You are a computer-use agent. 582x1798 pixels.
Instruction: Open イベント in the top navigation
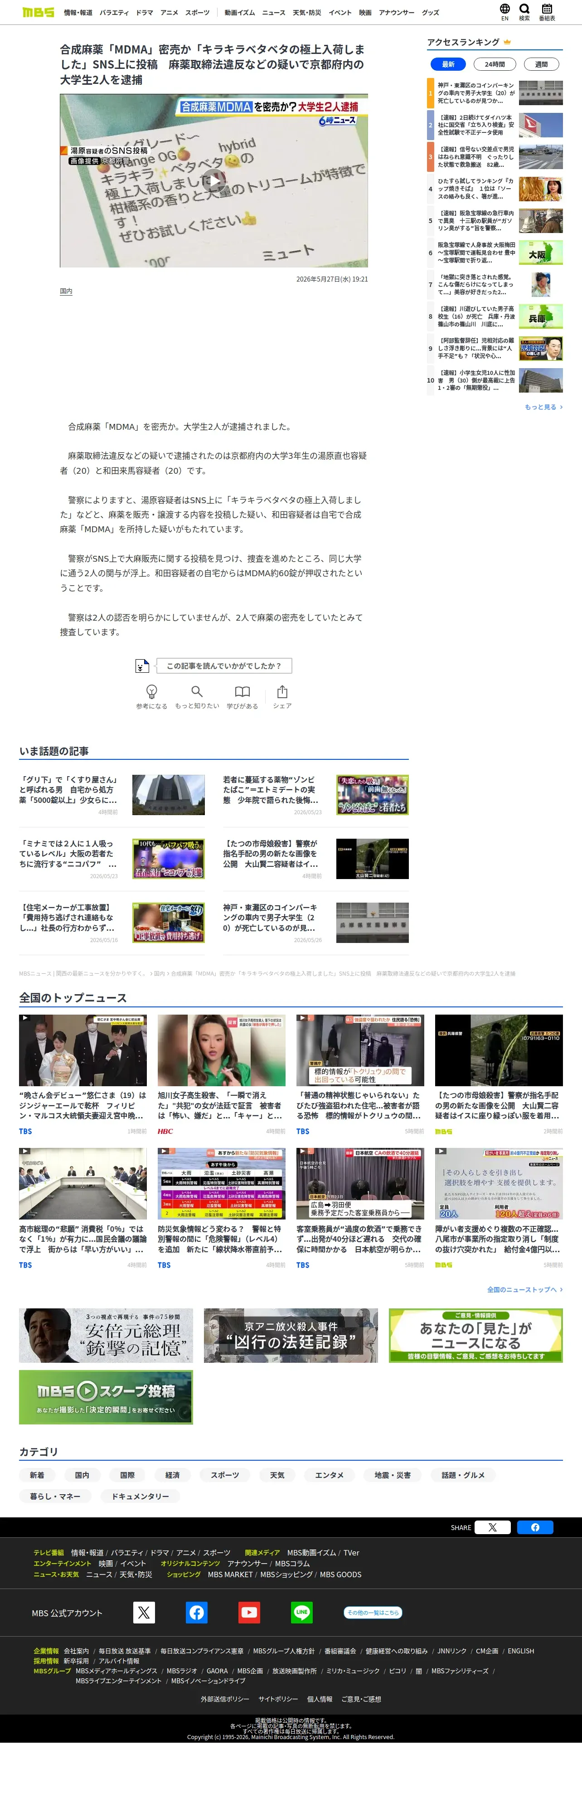pyautogui.click(x=340, y=13)
